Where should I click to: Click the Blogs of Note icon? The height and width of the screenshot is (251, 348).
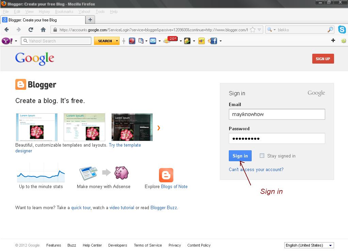click(166, 175)
